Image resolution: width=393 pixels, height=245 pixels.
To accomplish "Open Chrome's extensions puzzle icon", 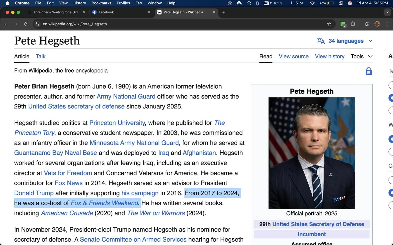I will (x=353, y=24).
